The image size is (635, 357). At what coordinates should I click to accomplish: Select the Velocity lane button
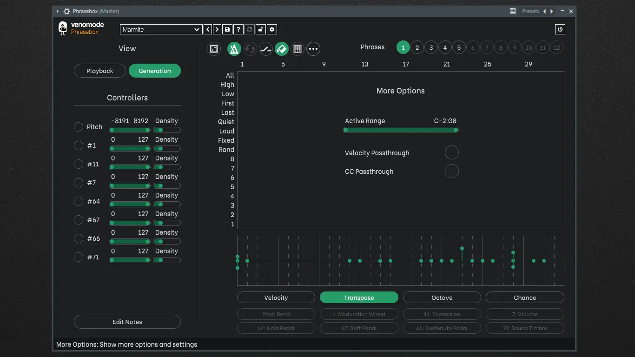pyautogui.click(x=276, y=297)
